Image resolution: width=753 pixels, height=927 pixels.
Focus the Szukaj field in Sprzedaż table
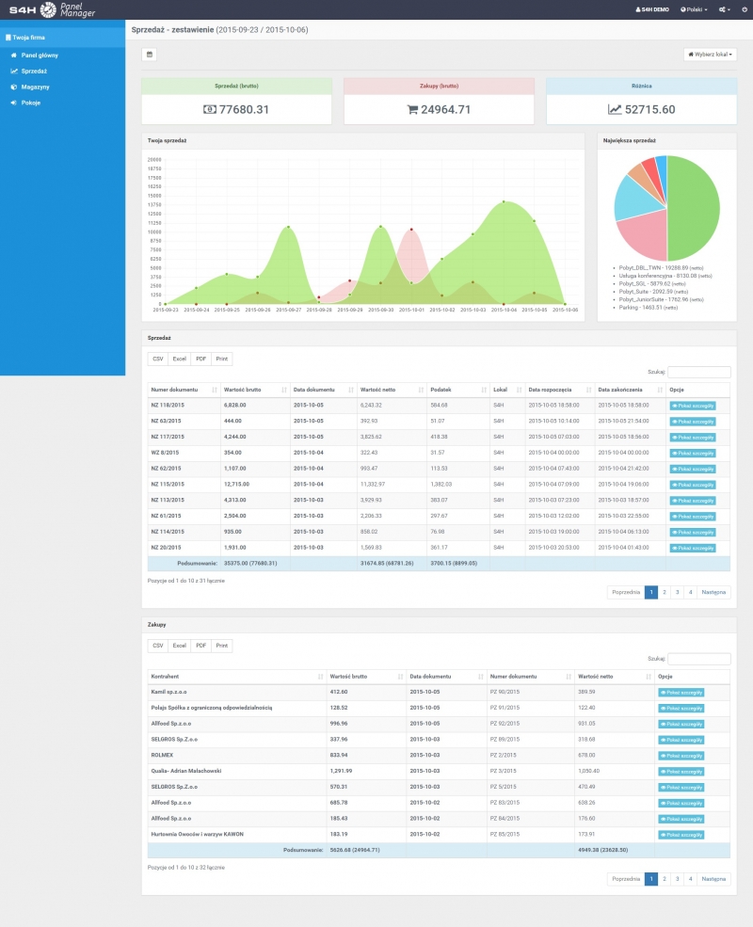[x=698, y=373]
